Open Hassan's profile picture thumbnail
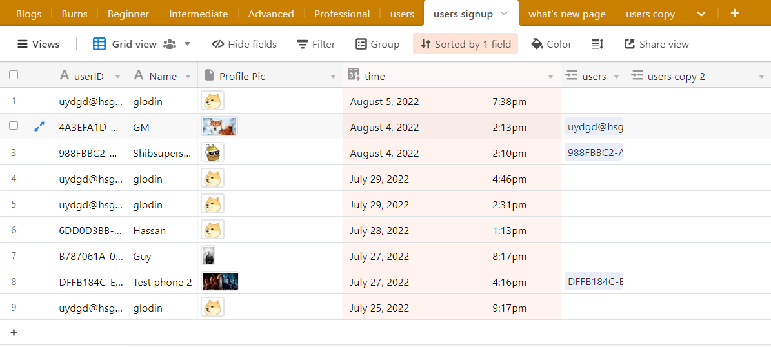The width and height of the screenshot is (771, 347). [212, 230]
